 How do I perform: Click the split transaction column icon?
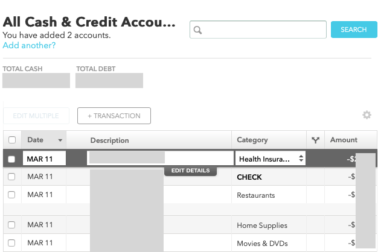[x=315, y=140]
